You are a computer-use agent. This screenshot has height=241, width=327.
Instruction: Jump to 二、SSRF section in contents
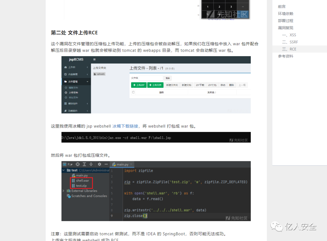click(x=290, y=42)
